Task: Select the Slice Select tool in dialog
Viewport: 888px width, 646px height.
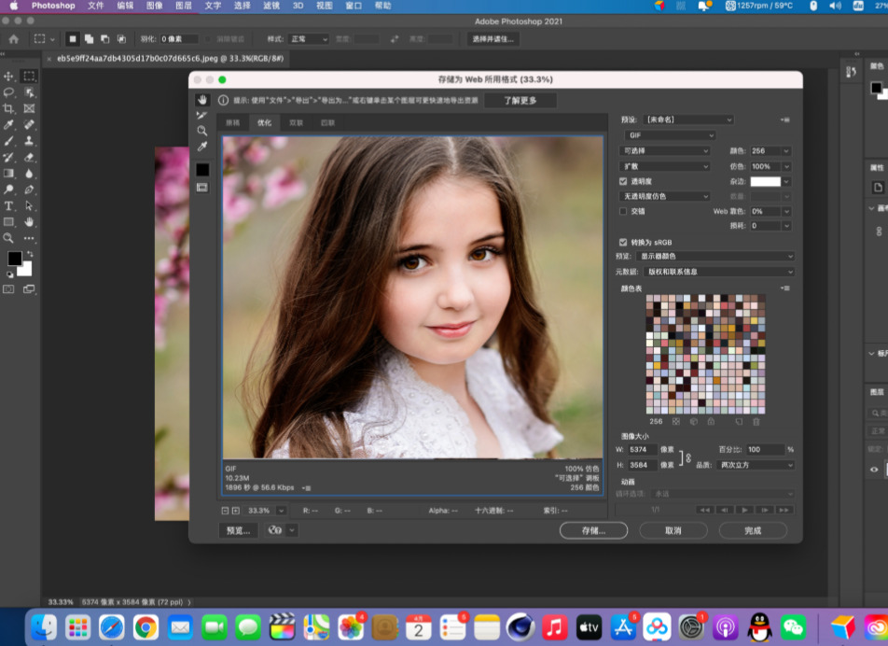Action: point(201,116)
